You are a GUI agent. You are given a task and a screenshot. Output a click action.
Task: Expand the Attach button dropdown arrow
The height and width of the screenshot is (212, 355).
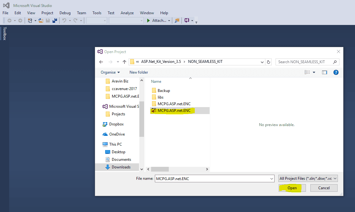[169, 21]
